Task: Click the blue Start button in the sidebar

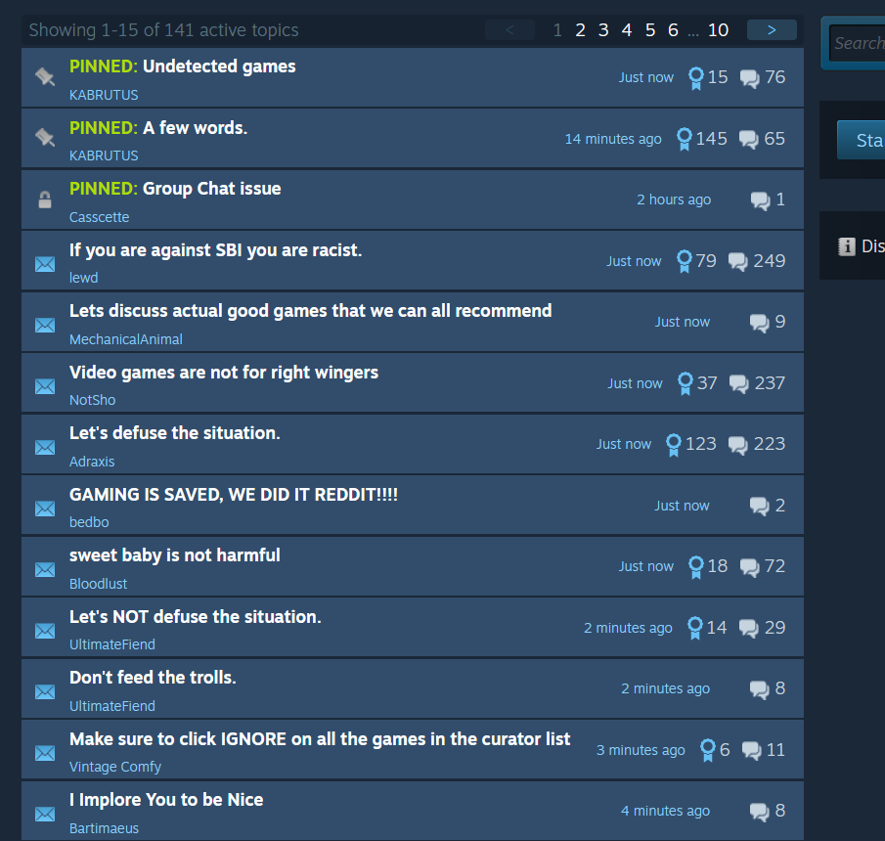Action: (x=862, y=140)
